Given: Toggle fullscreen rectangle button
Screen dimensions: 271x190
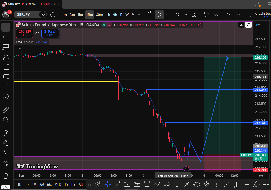Looking at the screenshot, I should tap(248, 15).
